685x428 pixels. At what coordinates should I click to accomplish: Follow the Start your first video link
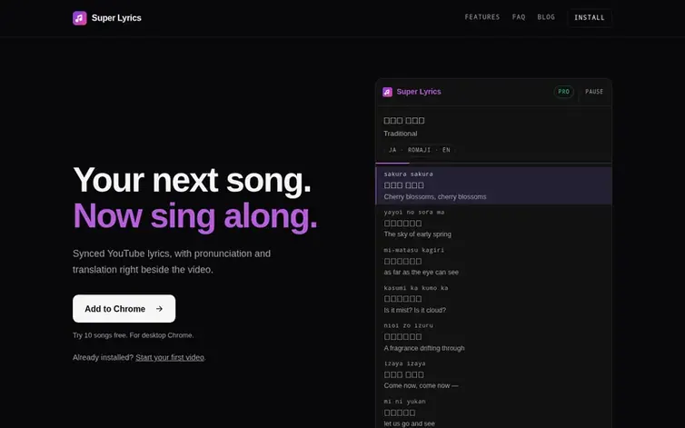click(170, 357)
